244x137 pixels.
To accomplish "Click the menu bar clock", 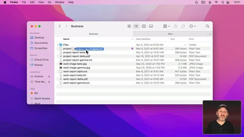I will point(237,2).
